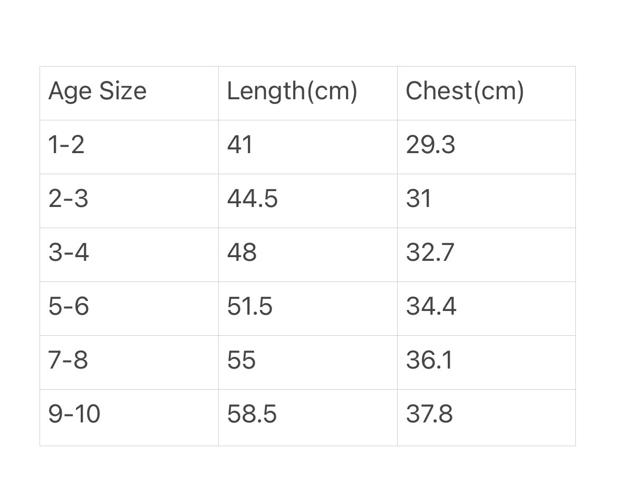Click the length value 58.5
This screenshot has width=617, height=490.
click(252, 414)
